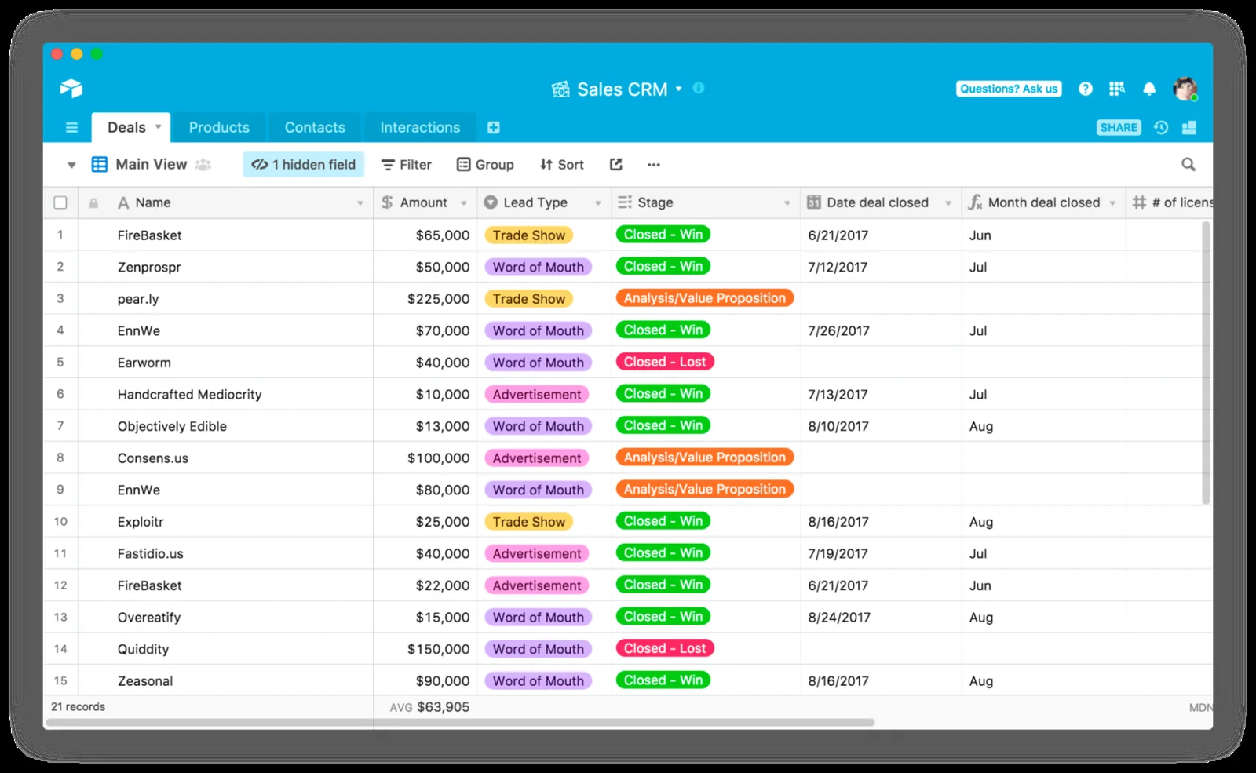Image resolution: width=1256 pixels, height=773 pixels.
Task: Expand the views list triangle
Action: (x=71, y=165)
